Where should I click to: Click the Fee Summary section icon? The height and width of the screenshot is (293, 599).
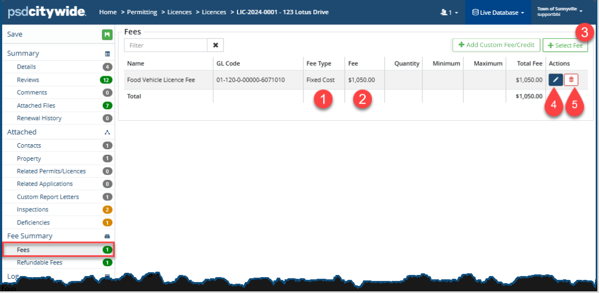[x=108, y=236]
